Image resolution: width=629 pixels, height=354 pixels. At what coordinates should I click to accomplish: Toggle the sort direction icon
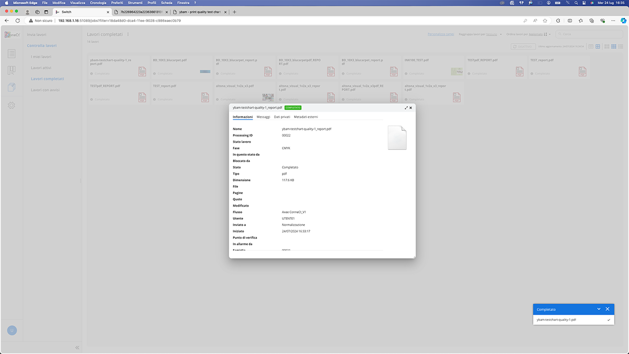pyautogui.click(x=546, y=34)
